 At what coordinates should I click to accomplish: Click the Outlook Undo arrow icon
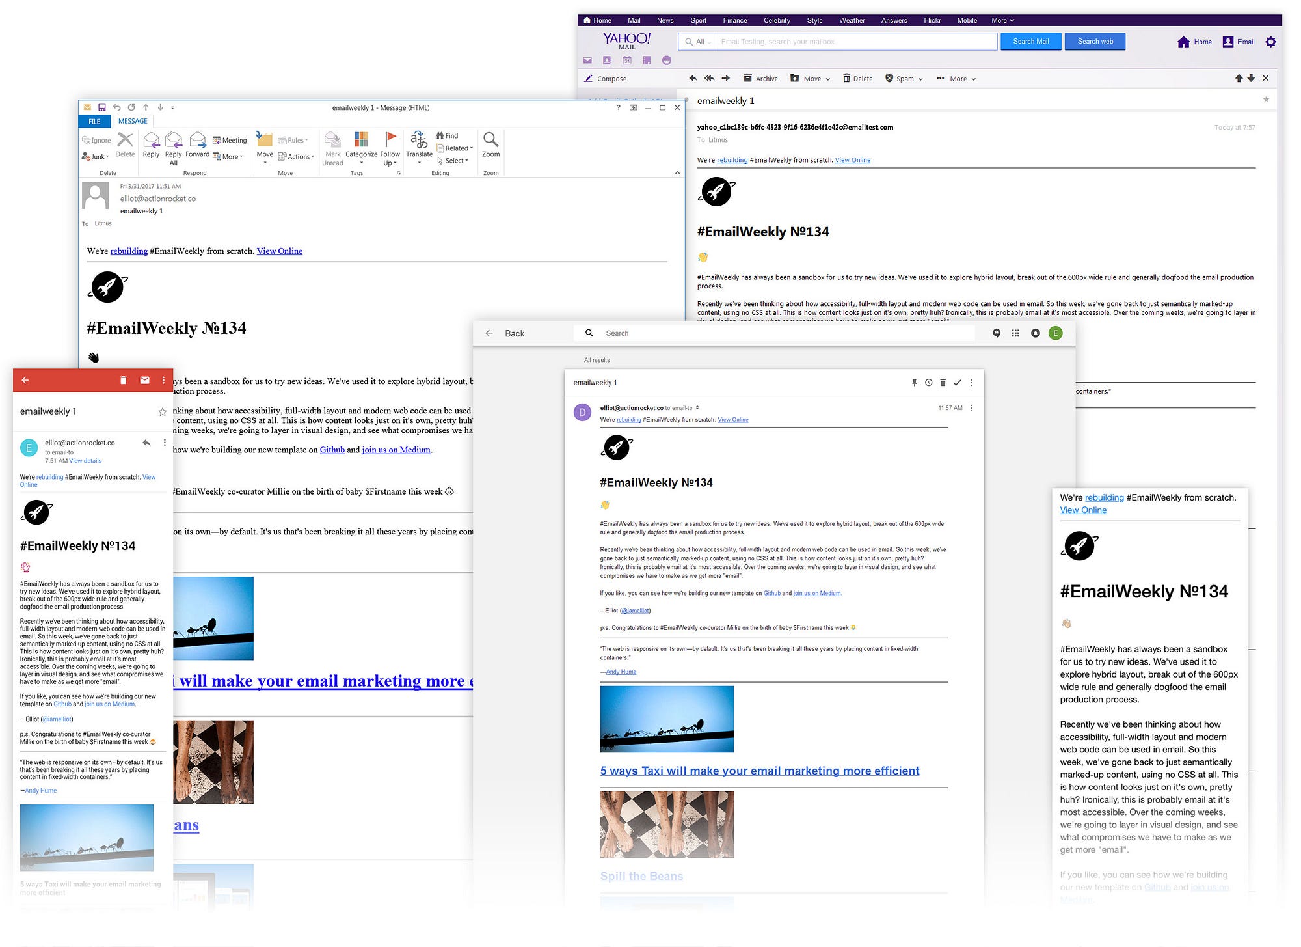pyautogui.click(x=116, y=107)
